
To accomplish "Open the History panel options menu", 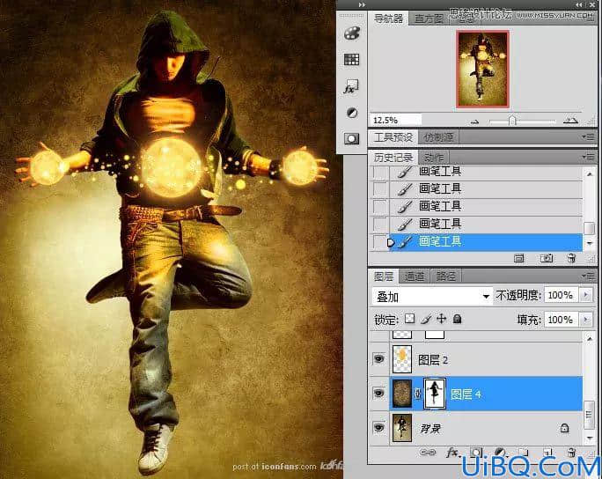I will click(x=588, y=157).
